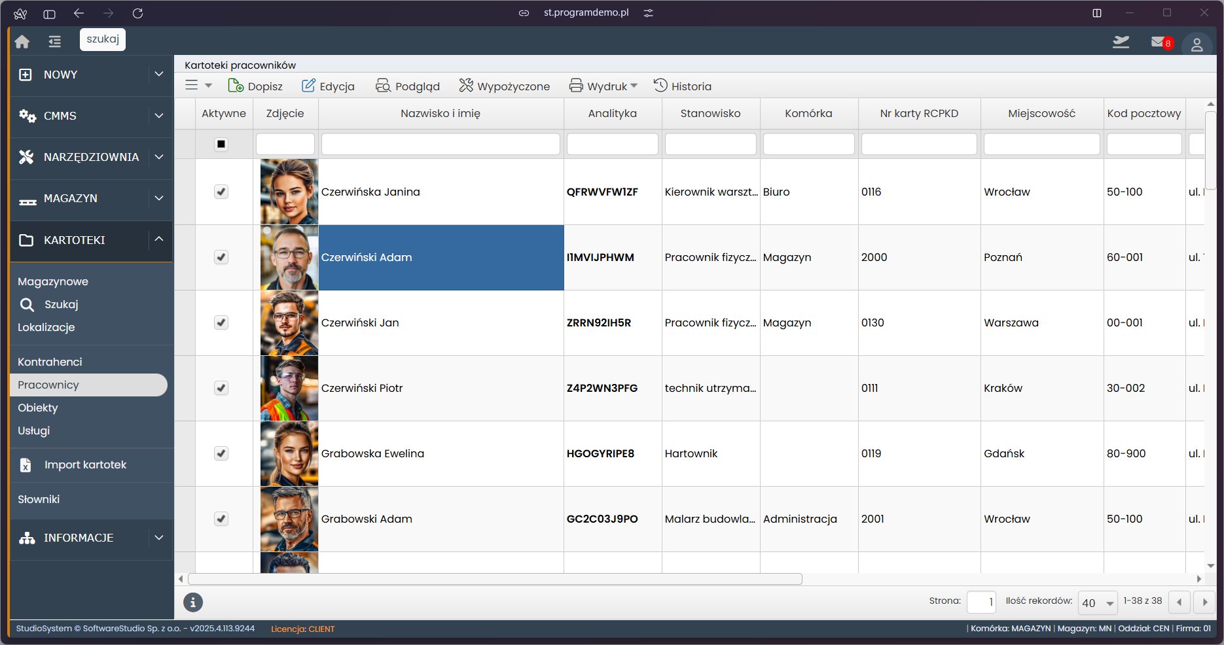Viewport: 1224px width, 645px height.
Task: Toggle Aktywne checkbox for Czerwińska Janina
Action: click(x=221, y=192)
